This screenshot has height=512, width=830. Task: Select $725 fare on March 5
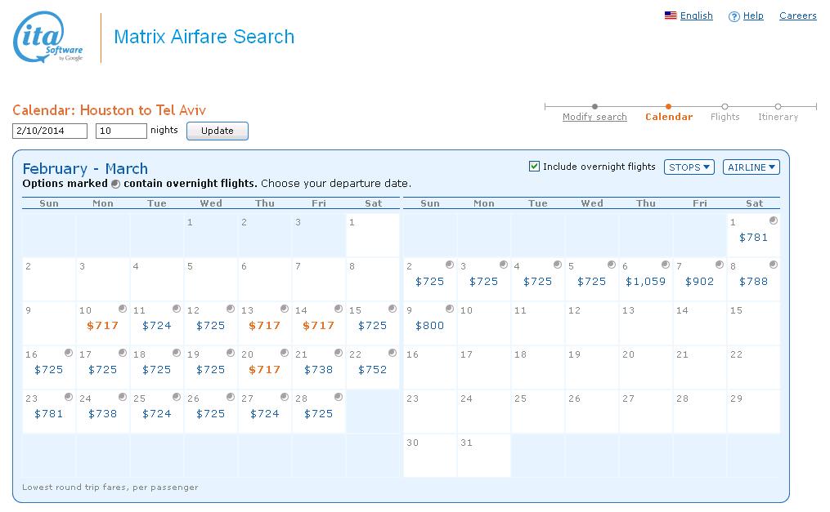(592, 282)
